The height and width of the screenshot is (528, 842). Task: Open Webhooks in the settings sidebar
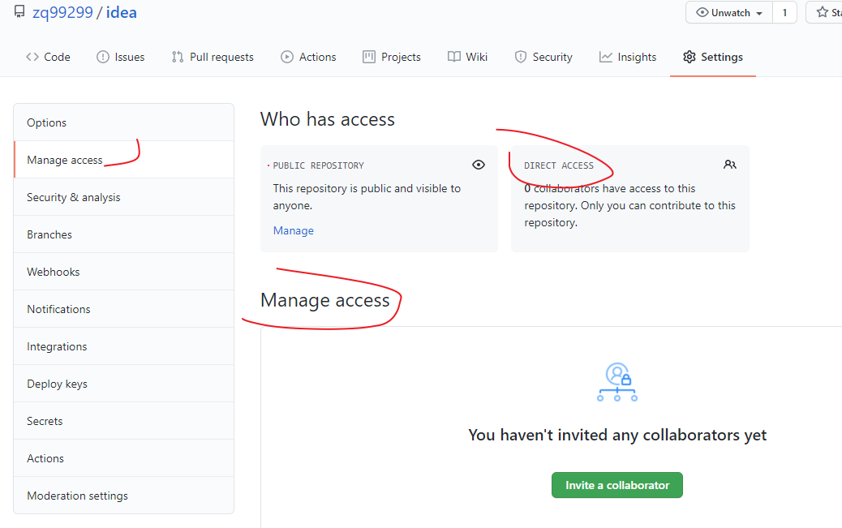click(x=54, y=272)
